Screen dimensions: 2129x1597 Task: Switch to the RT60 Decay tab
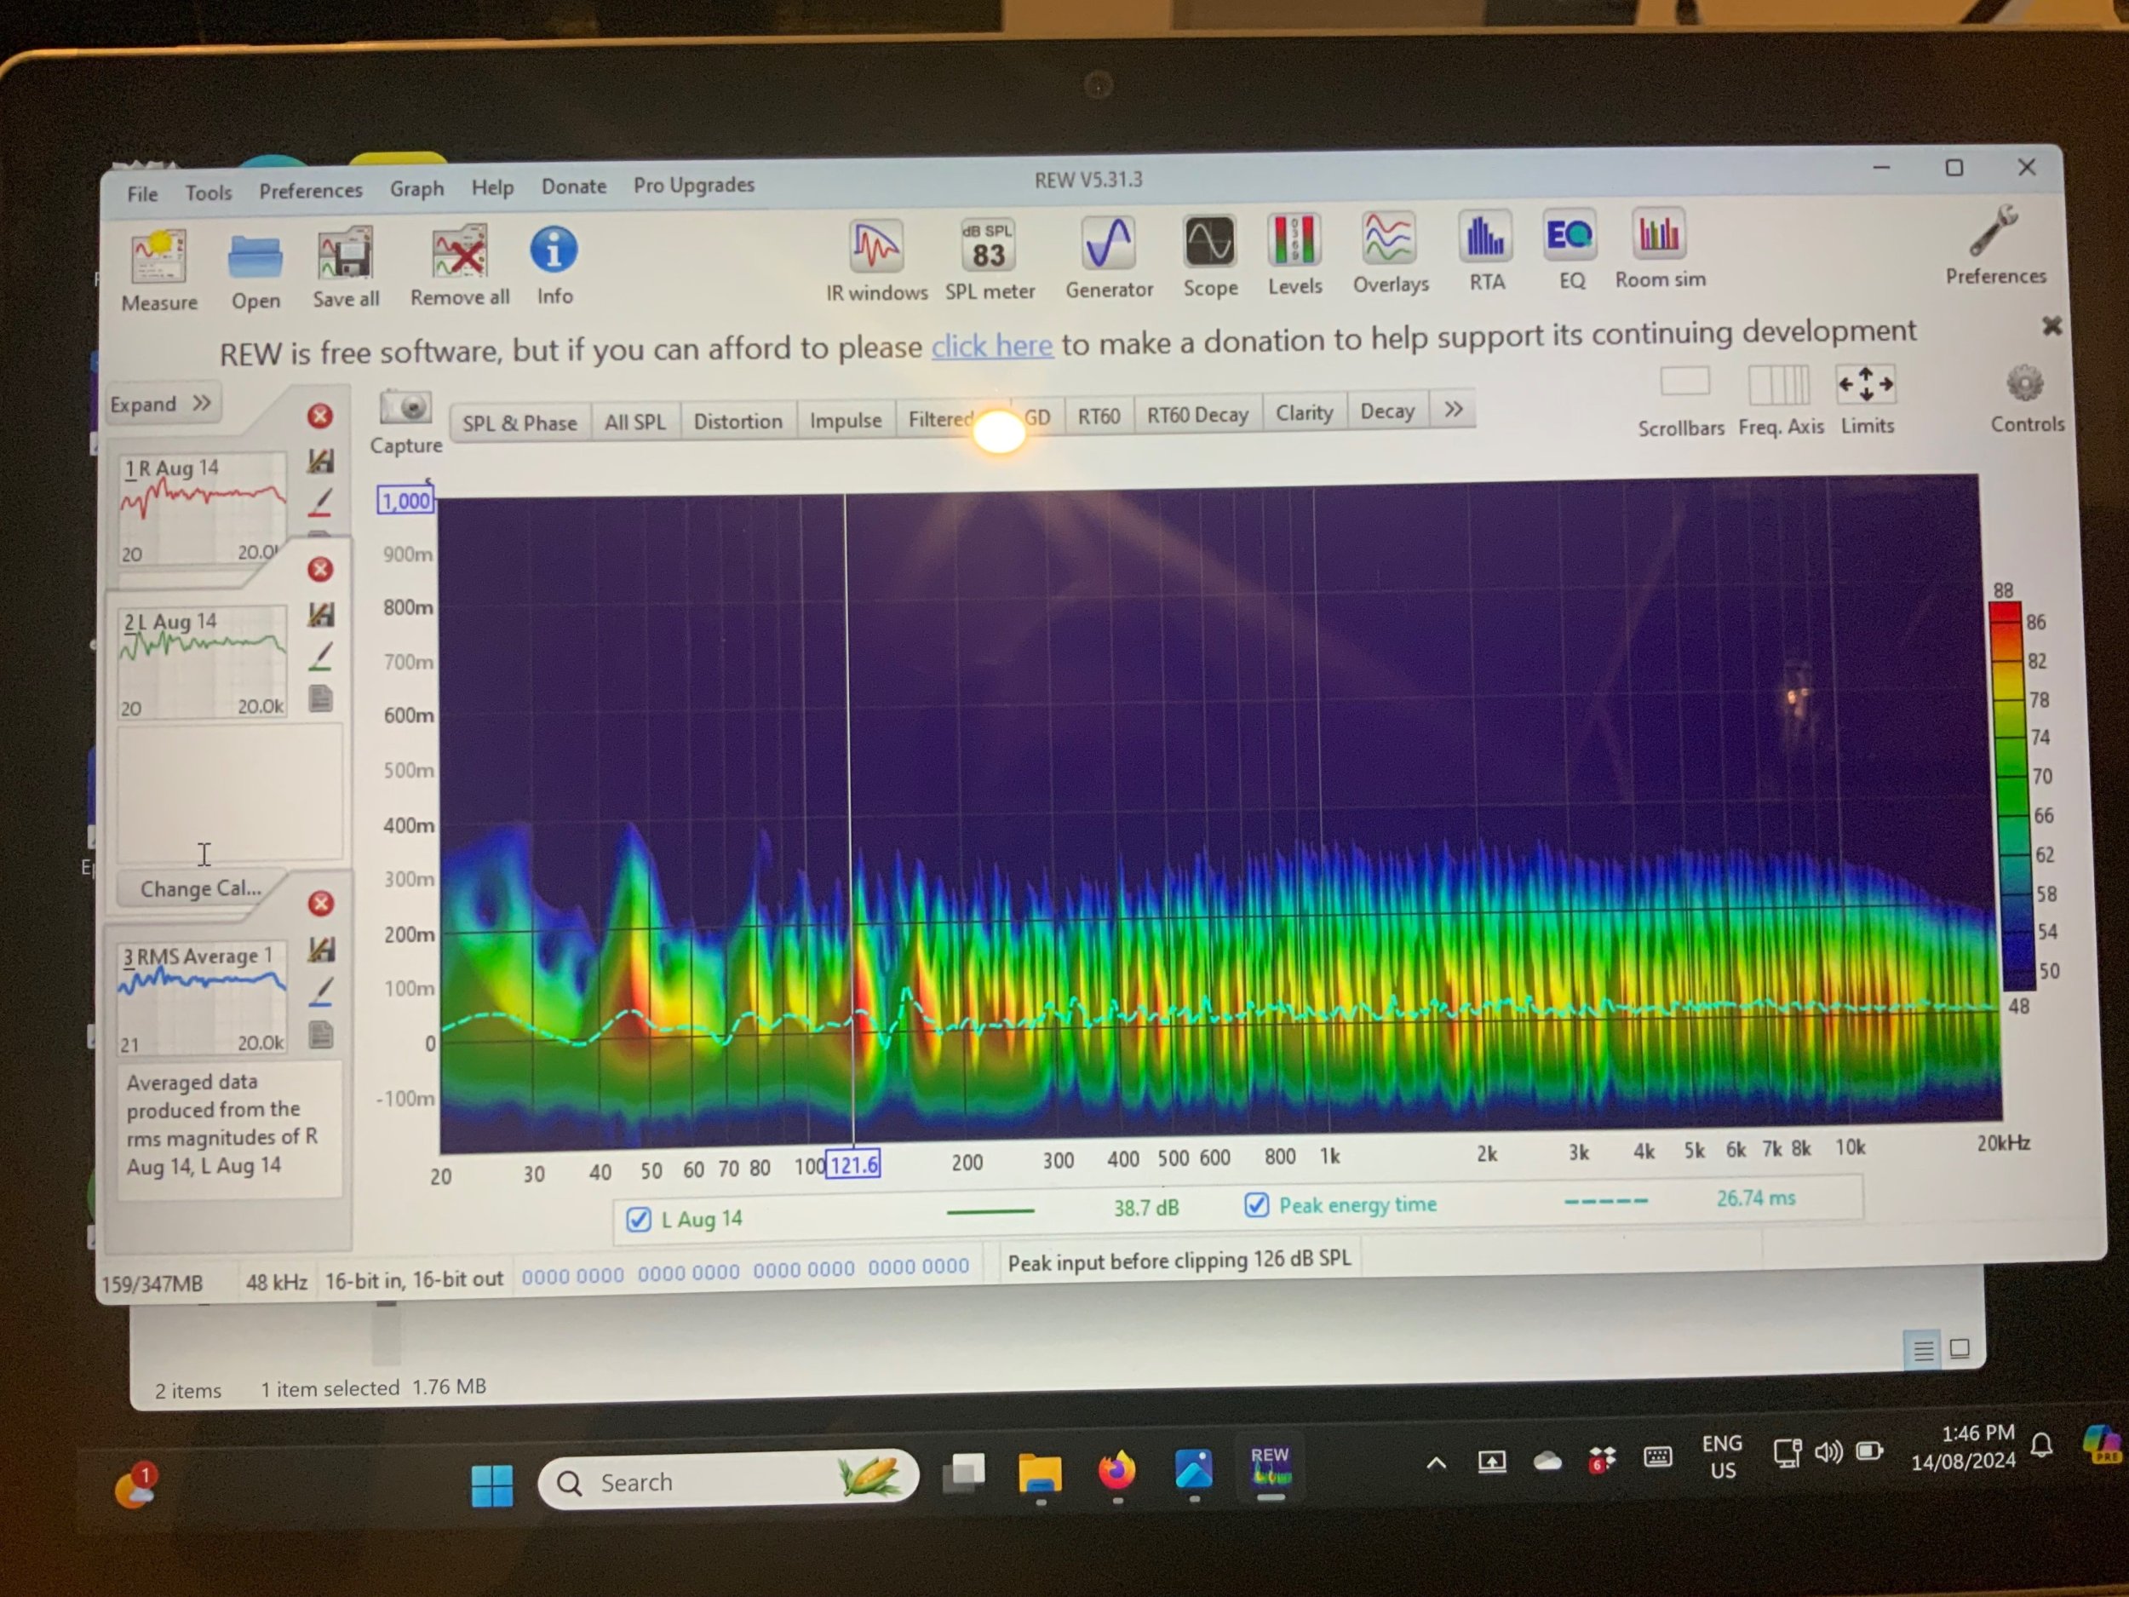[x=1196, y=415]
